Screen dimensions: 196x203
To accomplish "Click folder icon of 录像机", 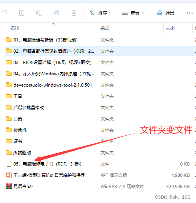I will tap(9, 130).
